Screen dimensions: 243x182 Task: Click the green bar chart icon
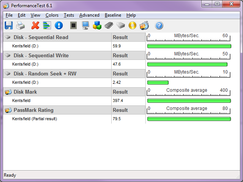pyautogui.click(x=47, y=25)
